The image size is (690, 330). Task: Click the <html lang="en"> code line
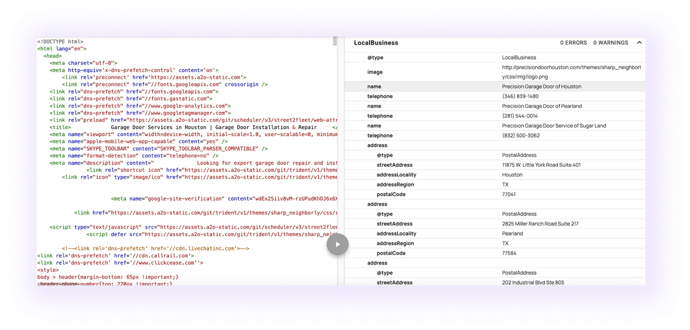tap(62, 49)
